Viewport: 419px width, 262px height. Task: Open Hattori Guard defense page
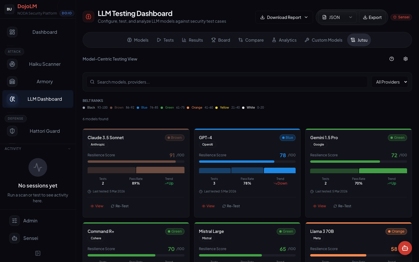pos(38,131)
